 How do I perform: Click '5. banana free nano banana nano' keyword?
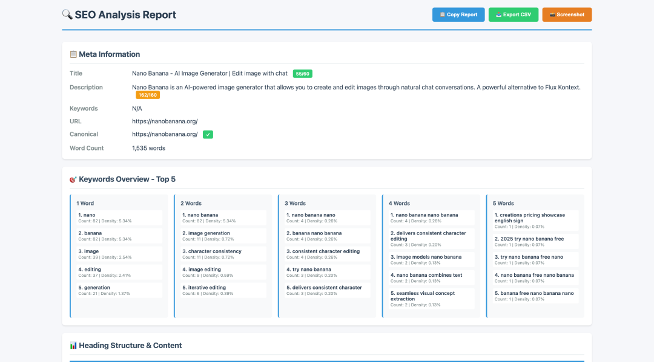point(535,296)
